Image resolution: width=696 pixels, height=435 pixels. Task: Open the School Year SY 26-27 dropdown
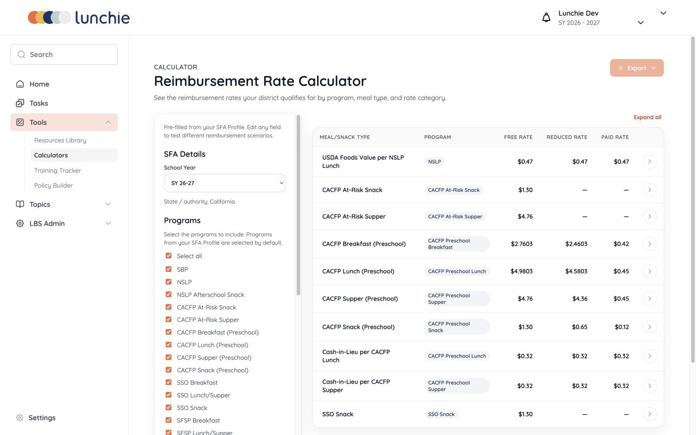coord(224,183)
